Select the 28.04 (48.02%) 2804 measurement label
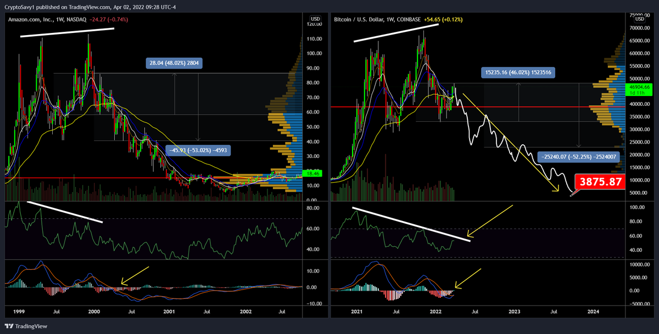 click(x=175, y=63)
